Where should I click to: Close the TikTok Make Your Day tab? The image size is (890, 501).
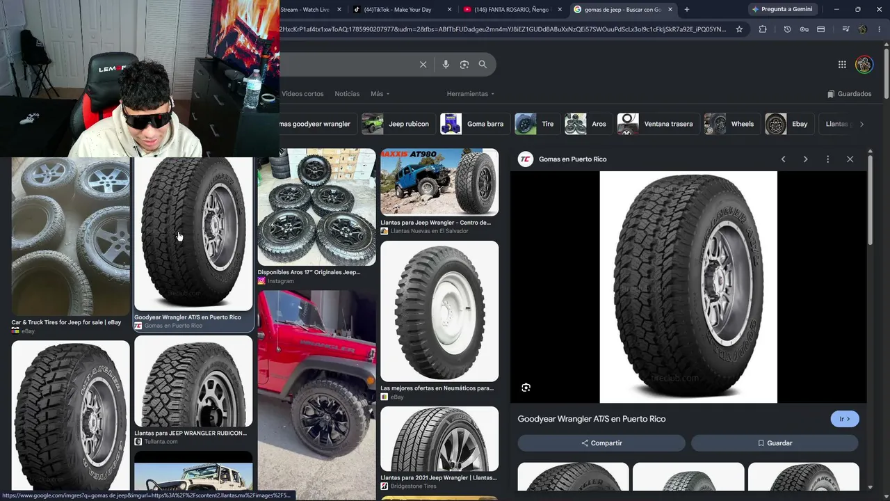pos(450,10)
